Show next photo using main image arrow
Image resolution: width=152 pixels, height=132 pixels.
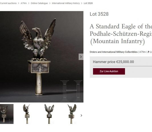click(81, 57)
